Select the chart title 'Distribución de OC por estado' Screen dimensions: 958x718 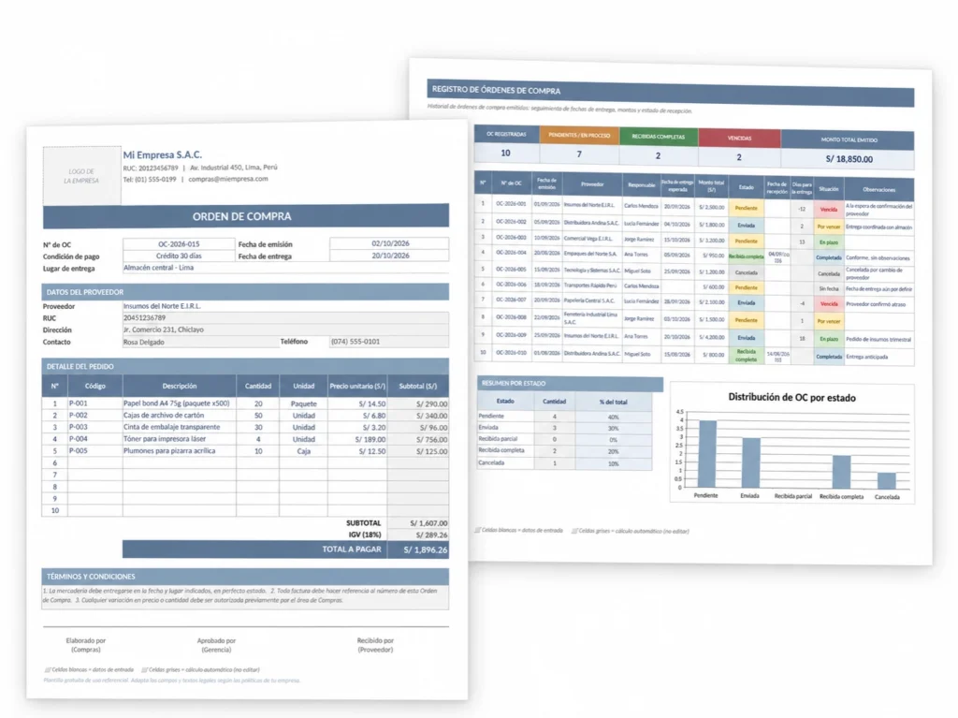(791, 398)
